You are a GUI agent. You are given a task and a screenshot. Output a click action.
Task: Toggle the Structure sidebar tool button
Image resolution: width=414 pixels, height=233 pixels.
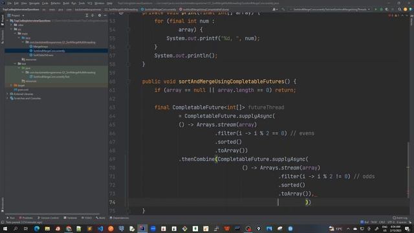3,36
